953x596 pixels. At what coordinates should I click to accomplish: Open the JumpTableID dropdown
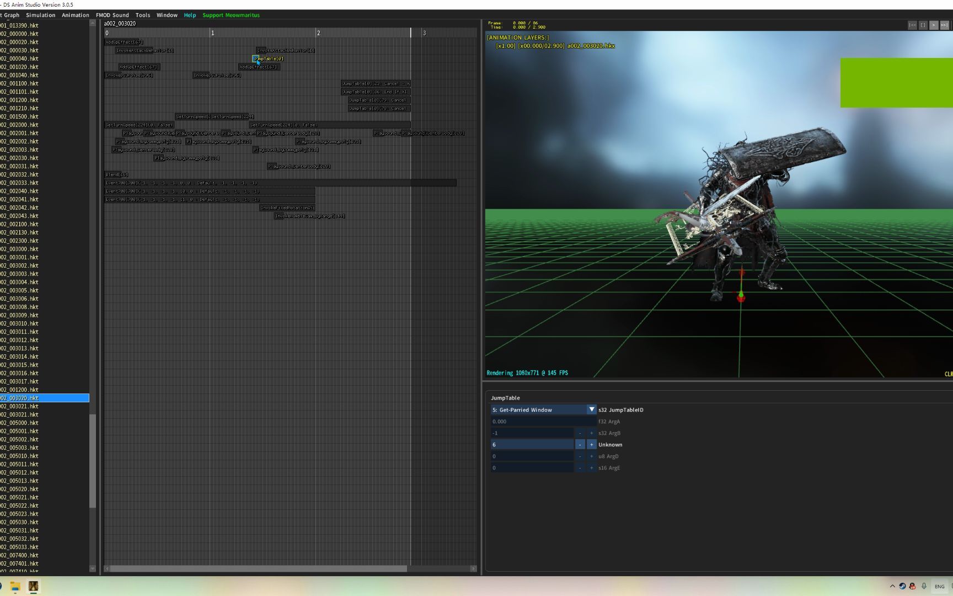coord(544,409)
